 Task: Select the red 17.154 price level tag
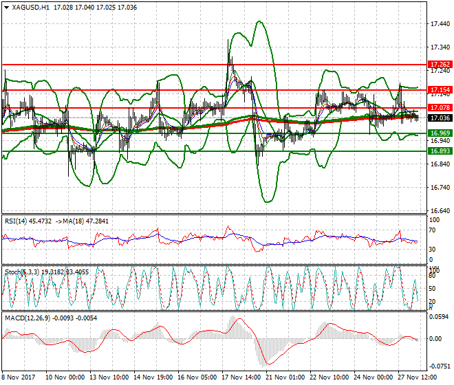440,90
